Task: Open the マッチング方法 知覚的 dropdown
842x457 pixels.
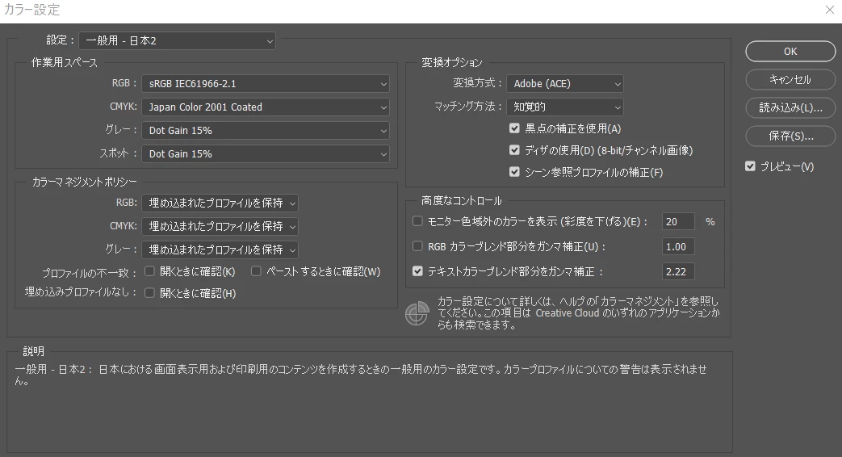Action: (565, 107)
